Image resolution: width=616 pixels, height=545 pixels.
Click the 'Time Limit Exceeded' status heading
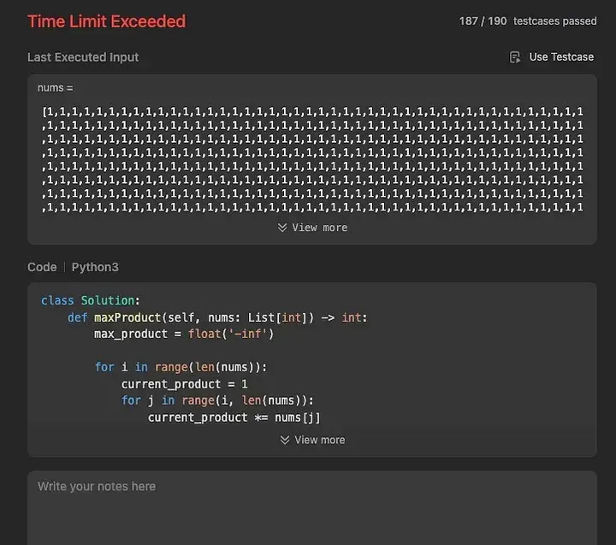[106, 21]
